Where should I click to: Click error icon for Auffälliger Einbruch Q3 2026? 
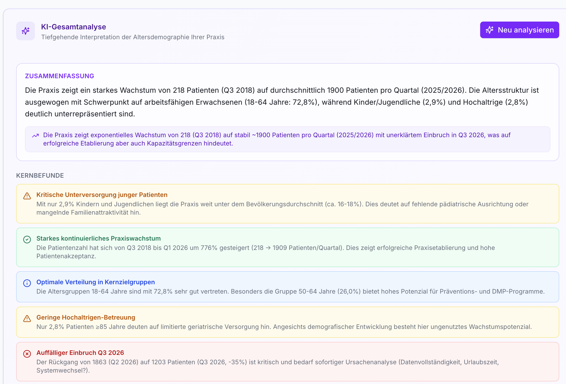click(x=27, y=354)
